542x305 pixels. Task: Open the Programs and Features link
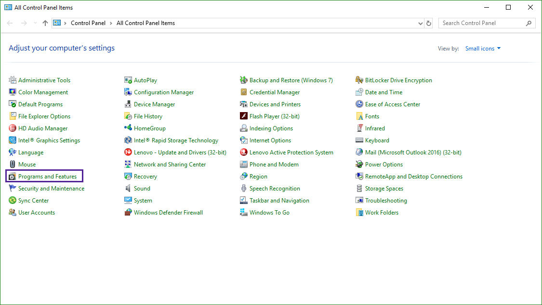tap(47, 177)
